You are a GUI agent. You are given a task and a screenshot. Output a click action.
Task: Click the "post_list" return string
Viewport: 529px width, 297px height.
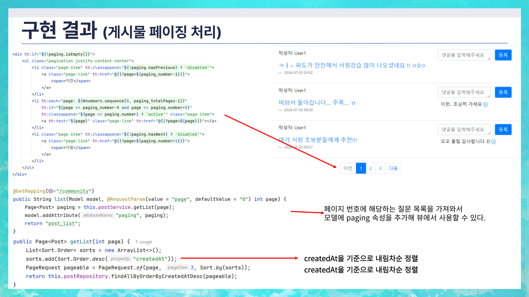[x=61, y=224]
